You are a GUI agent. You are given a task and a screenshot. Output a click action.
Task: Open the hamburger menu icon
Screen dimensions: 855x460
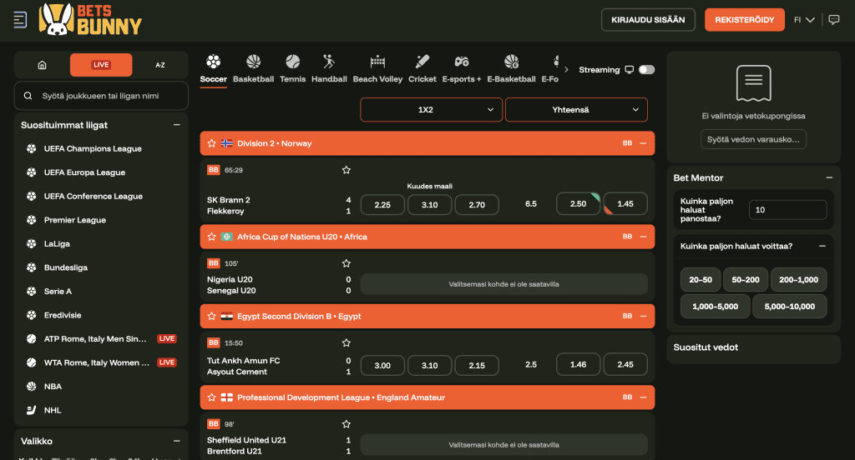[x=20, y=20]
